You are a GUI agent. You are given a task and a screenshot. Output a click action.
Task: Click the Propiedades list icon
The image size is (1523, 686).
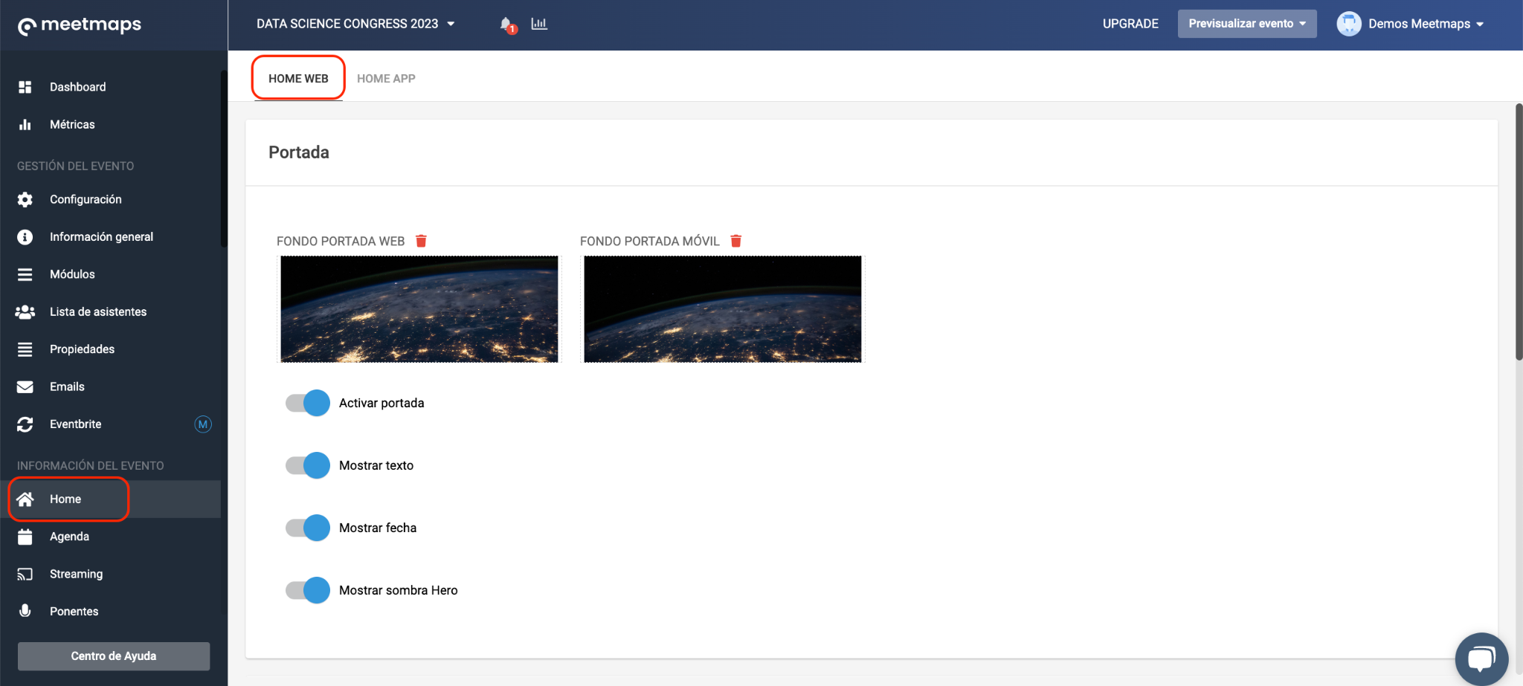click(25, 349)
